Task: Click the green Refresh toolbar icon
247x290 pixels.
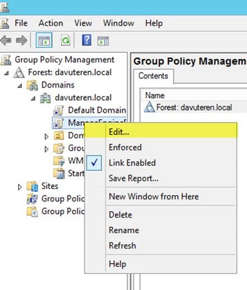Action: click(66, 40)
